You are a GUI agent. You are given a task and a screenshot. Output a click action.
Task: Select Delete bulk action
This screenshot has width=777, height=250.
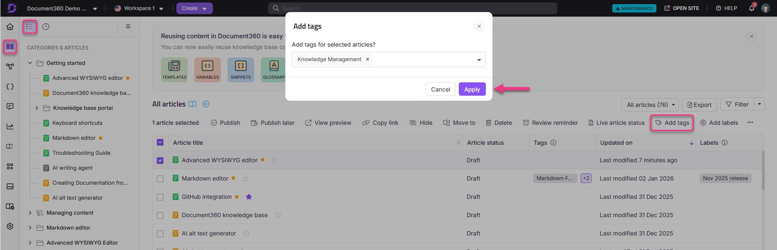tap(499, 123)
